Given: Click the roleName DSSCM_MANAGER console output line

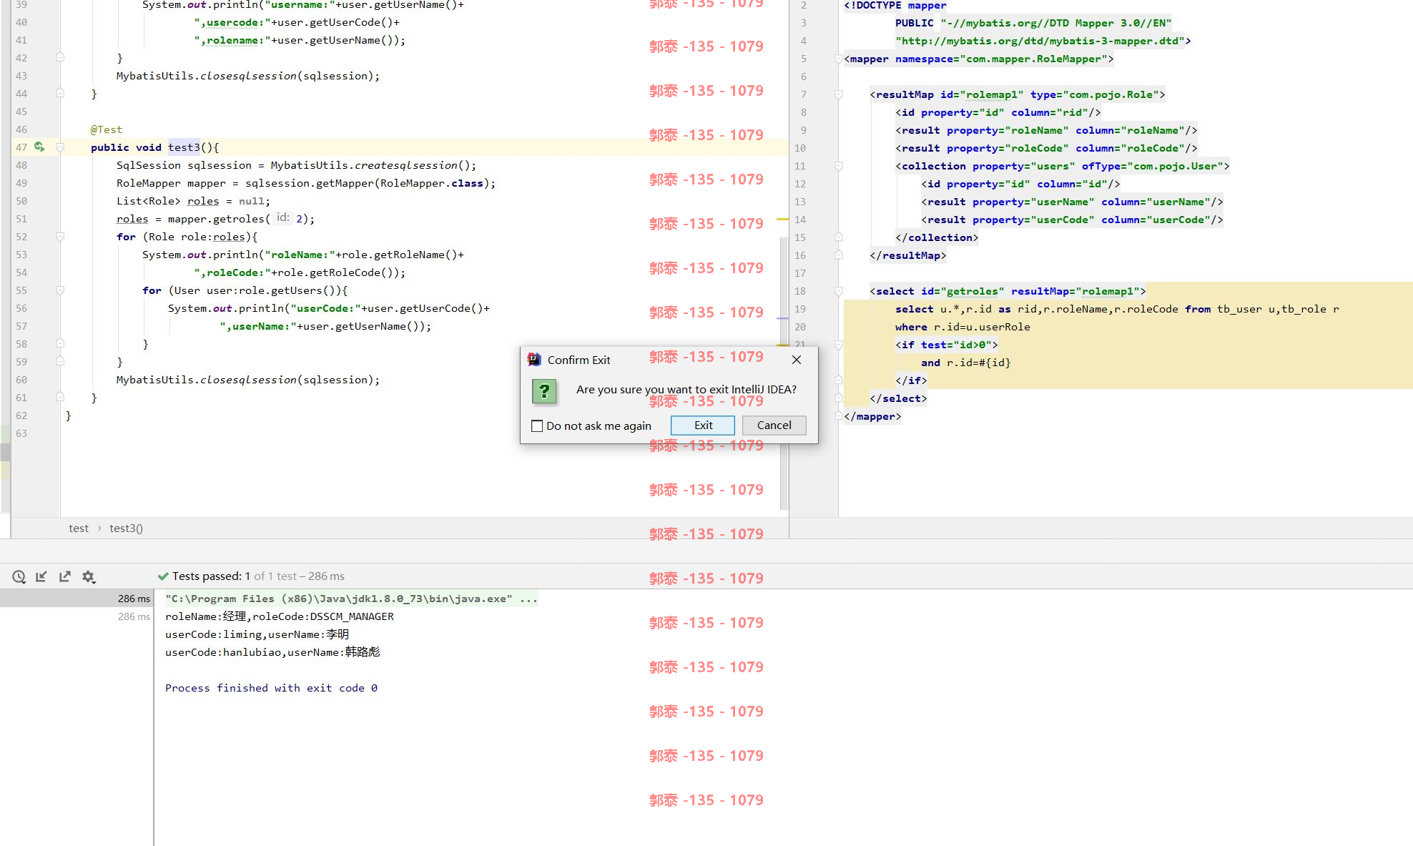Looking at the screenshot, I should [x=280, y=616].
